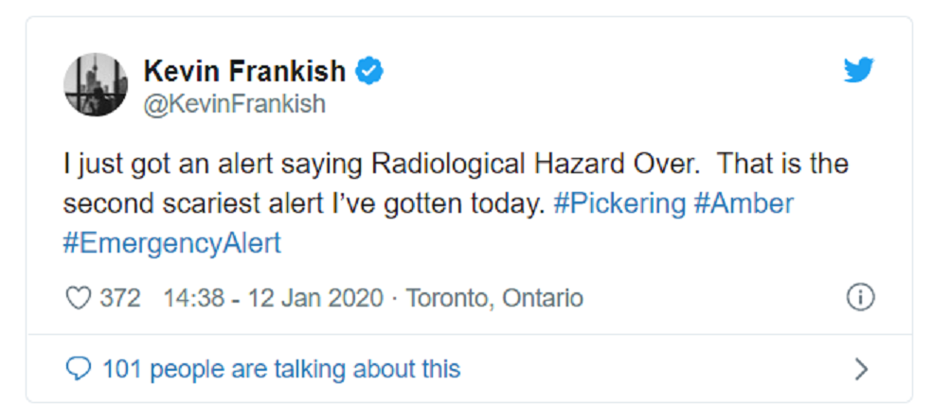
Task: Follow the #Amber hashtag link
Action: click(x=744, y=203)
